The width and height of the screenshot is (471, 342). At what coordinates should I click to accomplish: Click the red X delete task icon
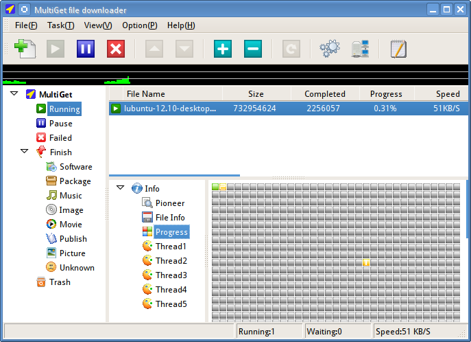pos(116,49)
